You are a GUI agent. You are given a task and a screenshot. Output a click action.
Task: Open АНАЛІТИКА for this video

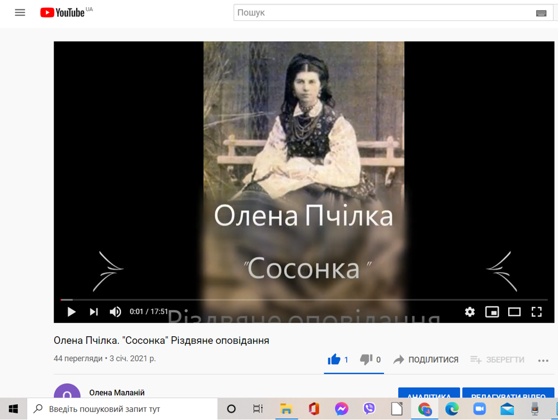(429, 395)
